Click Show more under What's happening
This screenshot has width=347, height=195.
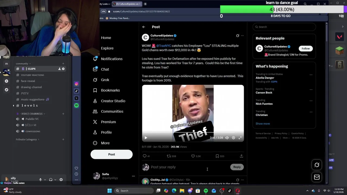coord(263,123)
